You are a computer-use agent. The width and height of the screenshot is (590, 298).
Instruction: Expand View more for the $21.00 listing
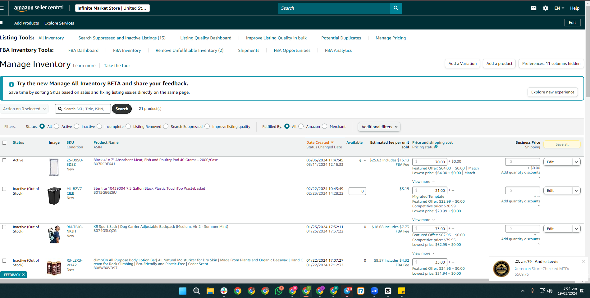pos(423,220)
